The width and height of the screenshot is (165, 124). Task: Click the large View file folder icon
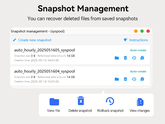[x=54, y=102]
